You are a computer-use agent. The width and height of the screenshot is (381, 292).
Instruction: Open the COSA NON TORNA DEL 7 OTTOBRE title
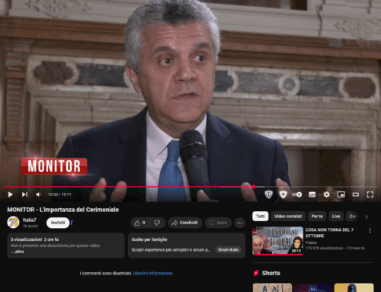[329, 233]
